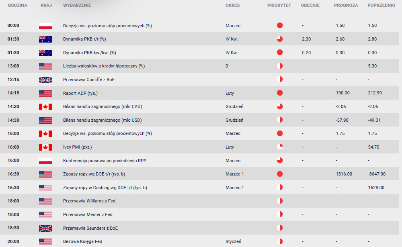Click the Poland flag beside Konferencja prasowa po posiedzeniu RPP
Viewport: 402px width, 247px height.
pyautogui.click(x=45, y=161)
